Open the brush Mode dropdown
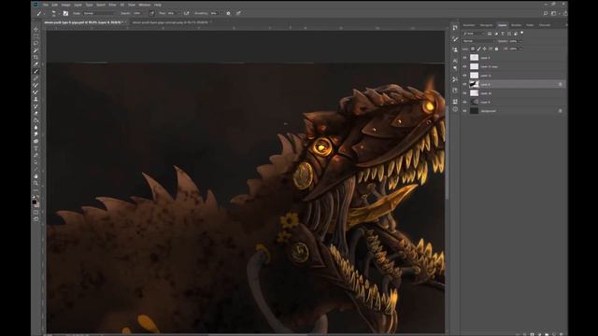Screen dimensions: 598x336 98,13
